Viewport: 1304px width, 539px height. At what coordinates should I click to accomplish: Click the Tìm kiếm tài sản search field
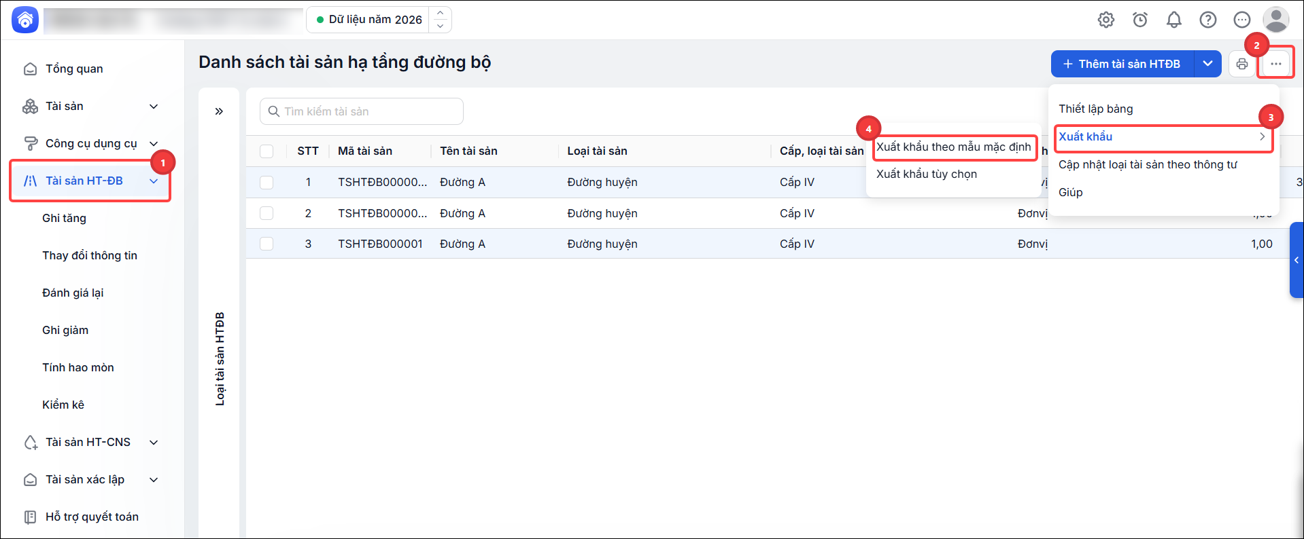pos(362,111)
